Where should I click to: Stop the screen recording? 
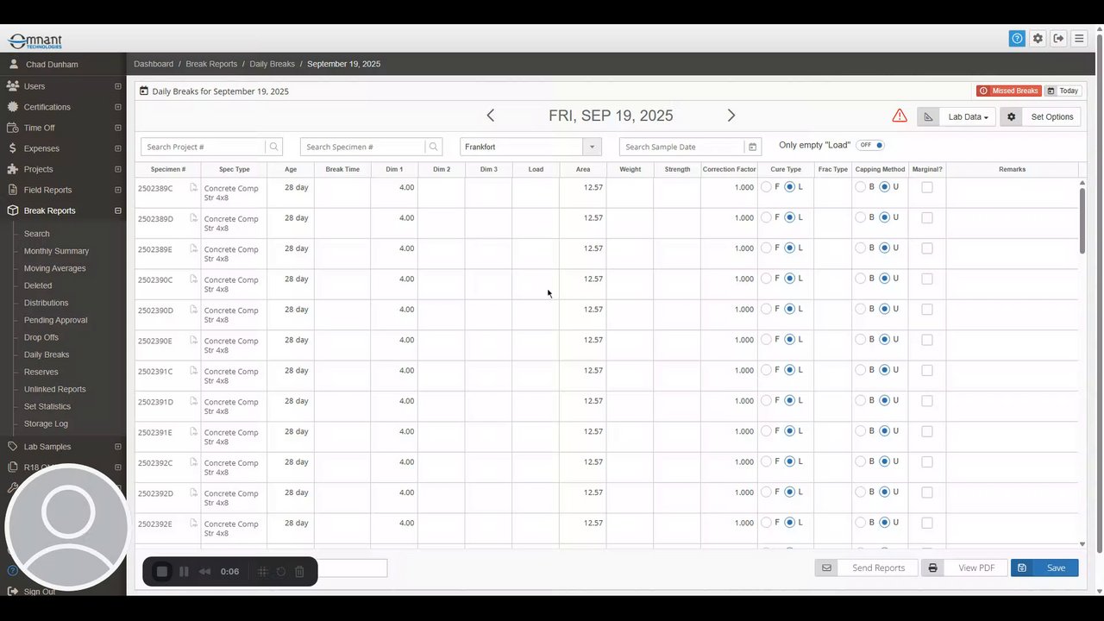(x=162, y=572)
